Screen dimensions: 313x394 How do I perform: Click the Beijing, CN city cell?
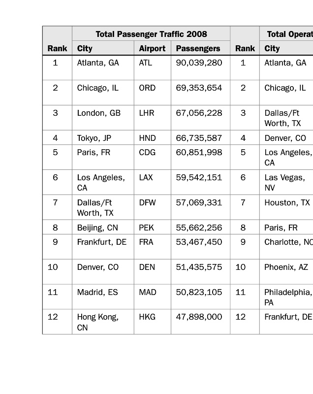[97, 228]
